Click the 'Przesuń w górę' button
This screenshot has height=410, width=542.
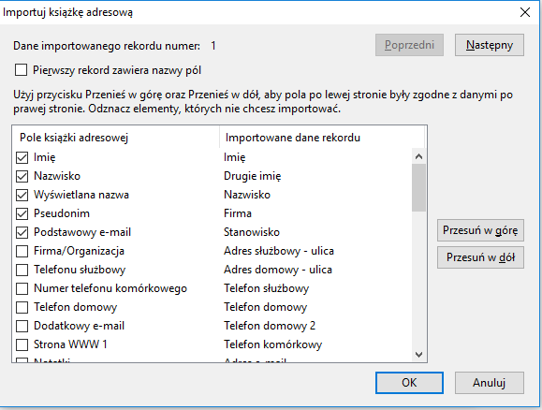pos(480,230)
